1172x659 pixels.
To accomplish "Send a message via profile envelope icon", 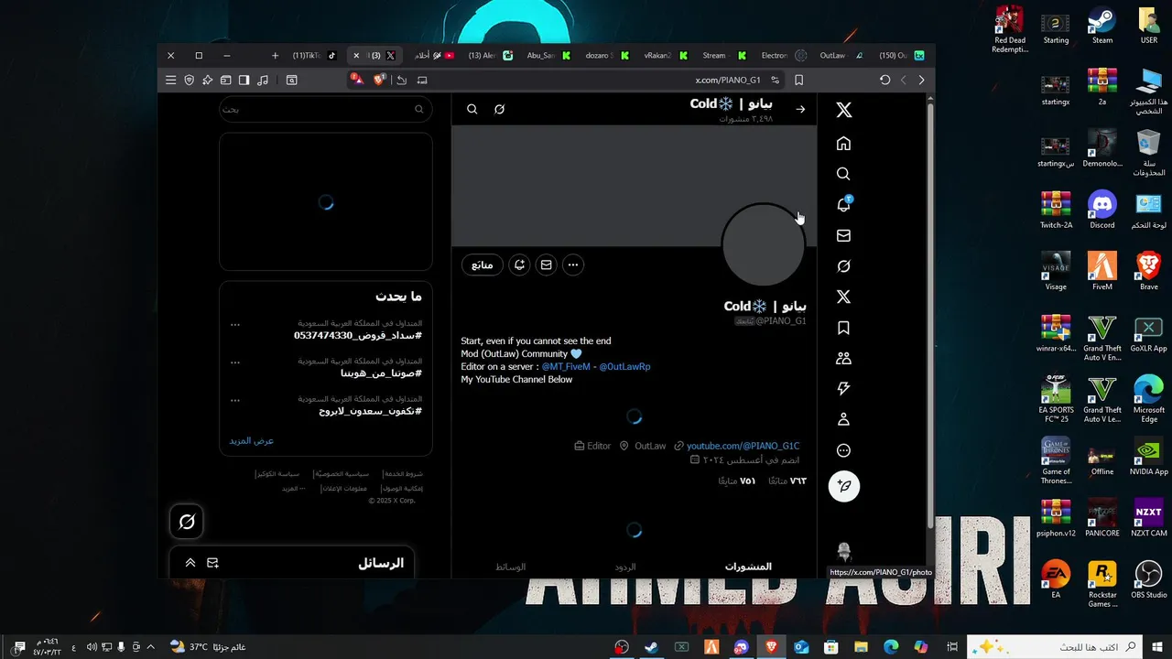I will 546,265.
